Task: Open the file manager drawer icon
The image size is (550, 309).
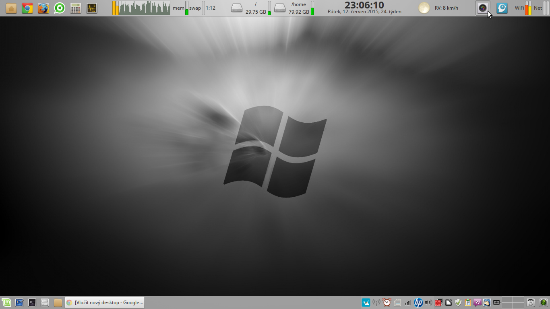Action: pyautogui.click(x=45, y=303)
